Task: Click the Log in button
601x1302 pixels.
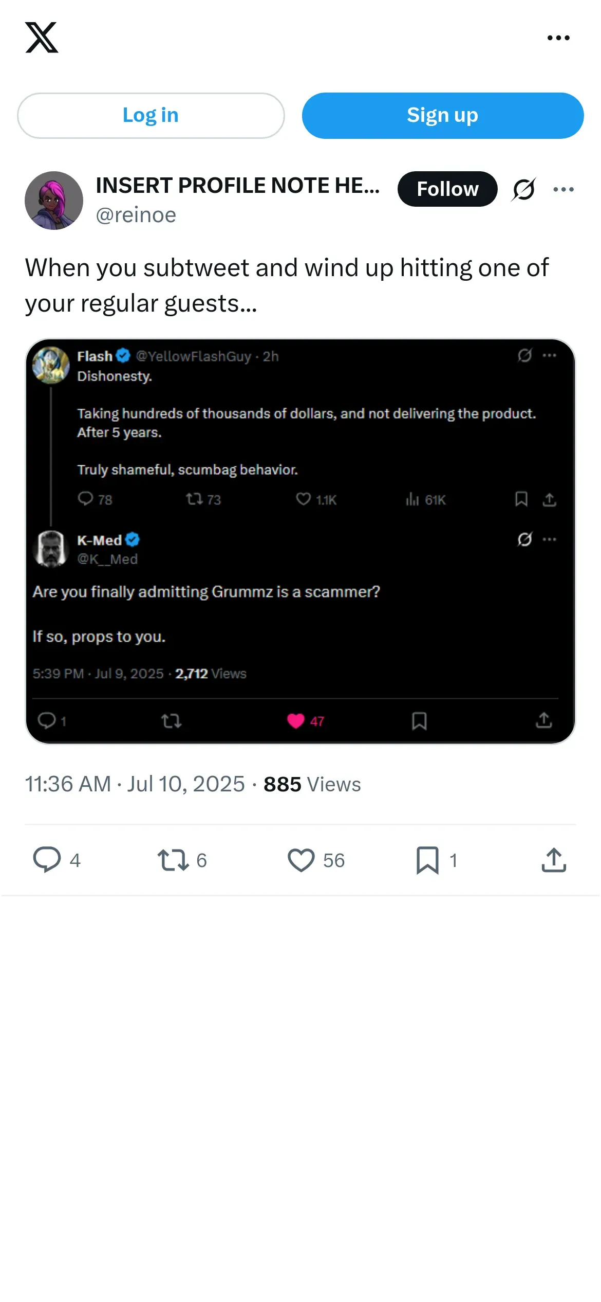Action: [151, 116]
